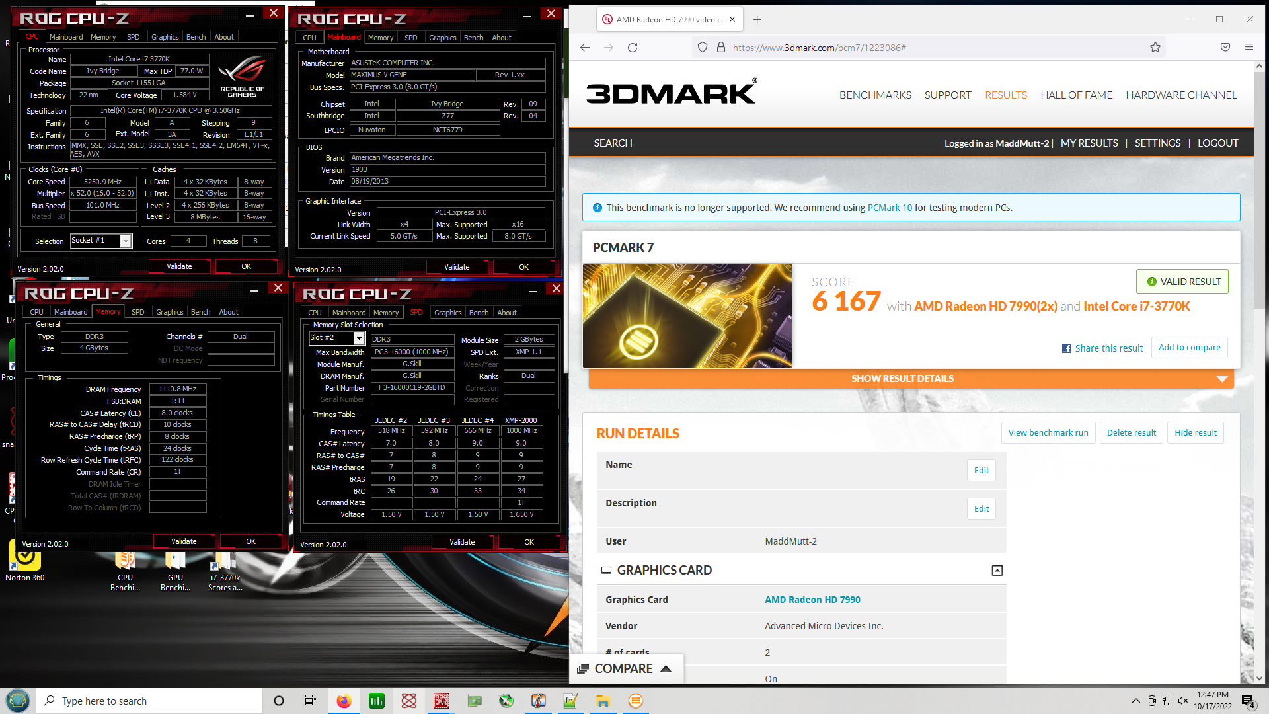Image resolution: width=1269 pixels, height=714 pixels.
Task: Click the thermometer app in taskbar
Action: [538, 701]
